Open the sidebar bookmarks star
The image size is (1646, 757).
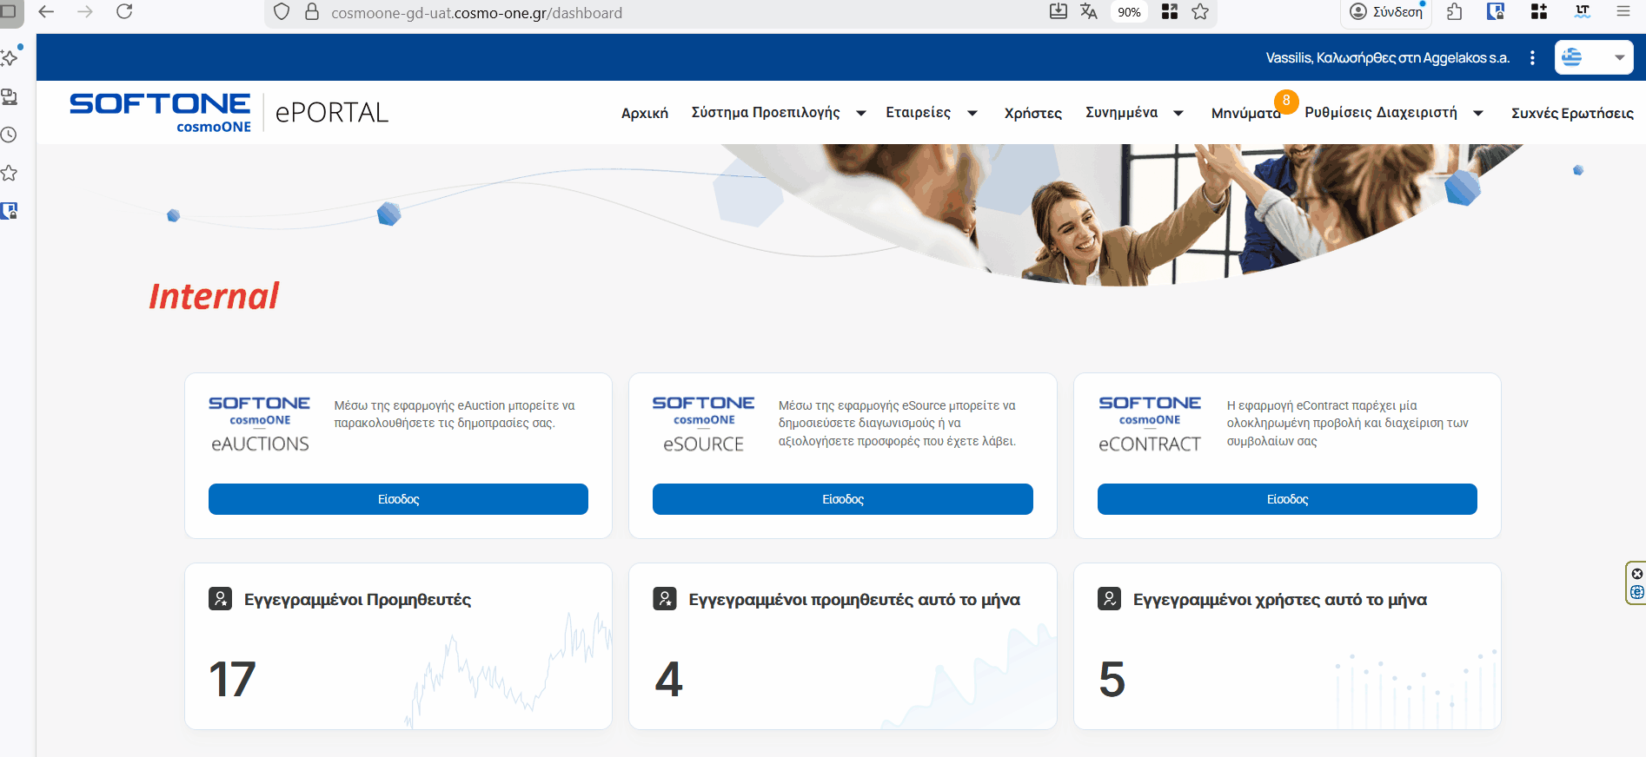[9, 173]
